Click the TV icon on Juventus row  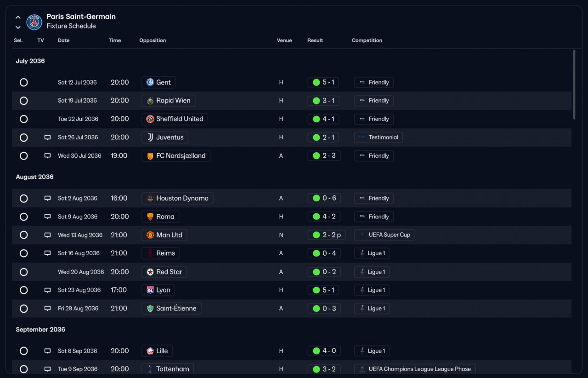pos(47,137)
